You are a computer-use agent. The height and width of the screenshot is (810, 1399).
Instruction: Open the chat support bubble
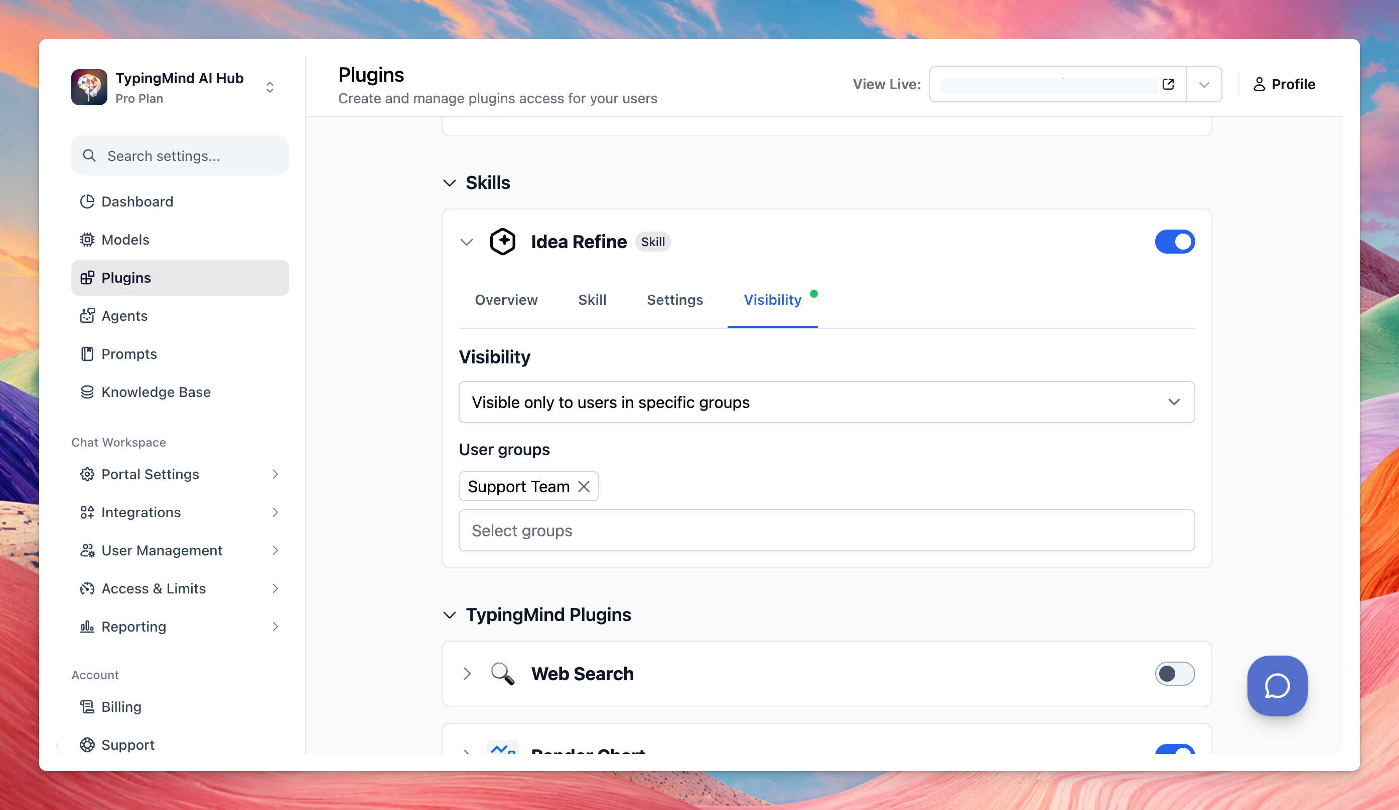(1278, 686)
